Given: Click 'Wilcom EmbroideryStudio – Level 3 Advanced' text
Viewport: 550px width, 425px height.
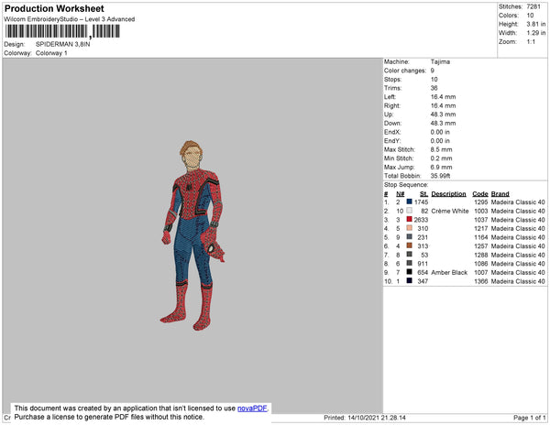Looking at the screenshot, I should point(70,19).
